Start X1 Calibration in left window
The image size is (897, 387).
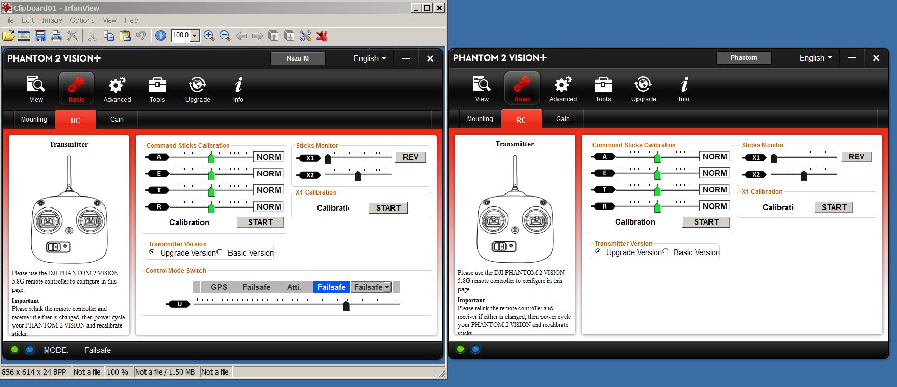[x=388, y=208]
